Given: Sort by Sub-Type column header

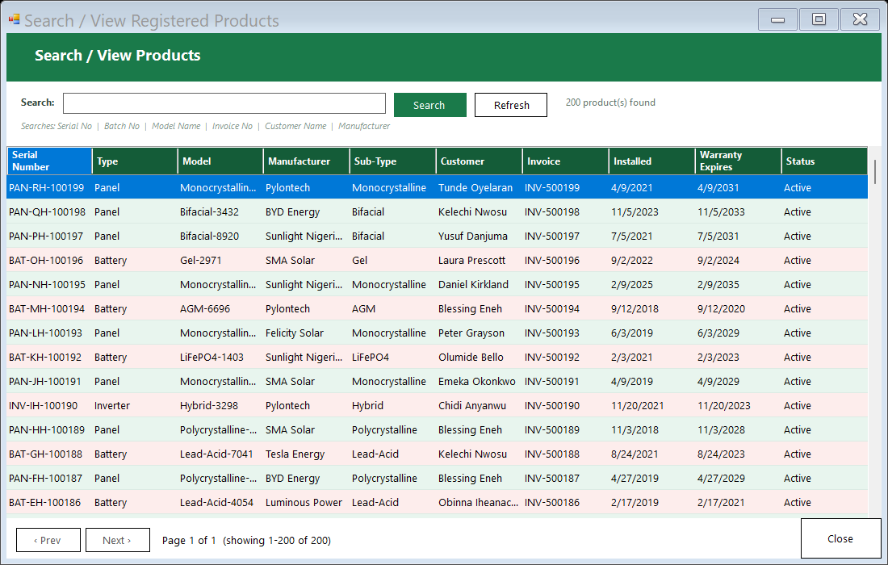Looking at the screenshot, I should coord(393,161).
